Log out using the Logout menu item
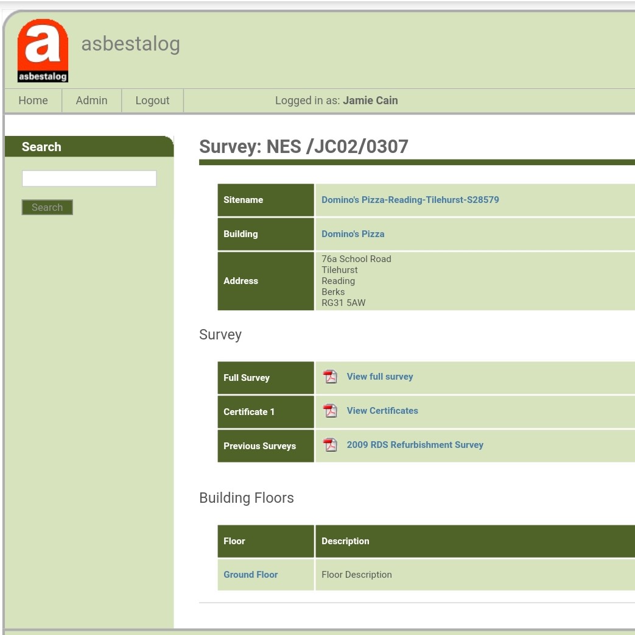Screen dimensions: 635x635 click(152, 101)
